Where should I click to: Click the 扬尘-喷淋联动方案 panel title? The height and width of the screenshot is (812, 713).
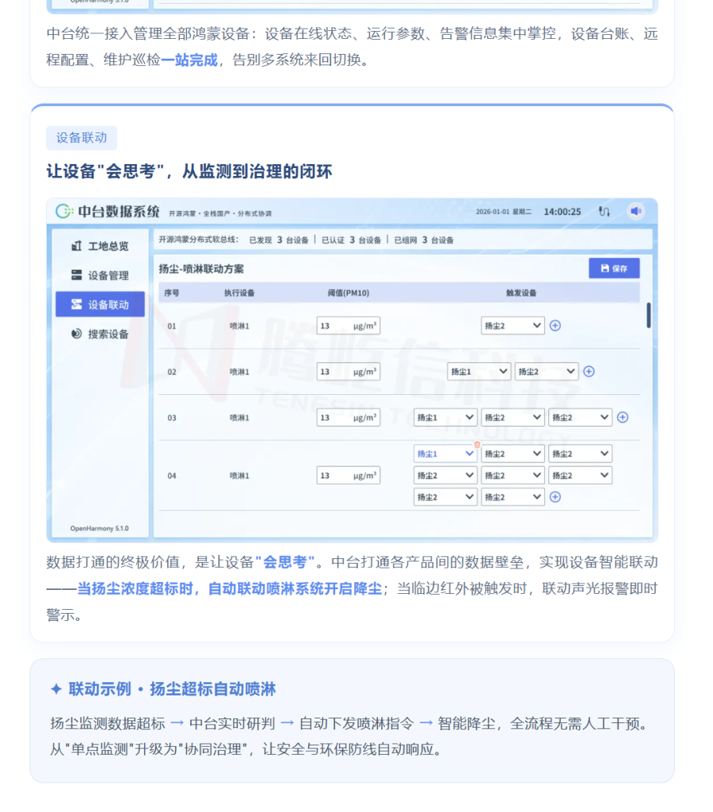click(x=200, y=269)
